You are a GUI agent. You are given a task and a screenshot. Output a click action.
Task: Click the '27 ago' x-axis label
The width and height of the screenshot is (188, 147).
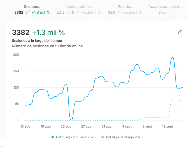click(x=86, y=126)
